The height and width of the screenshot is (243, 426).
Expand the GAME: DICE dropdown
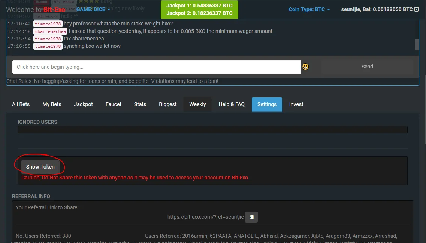(93, 9)
